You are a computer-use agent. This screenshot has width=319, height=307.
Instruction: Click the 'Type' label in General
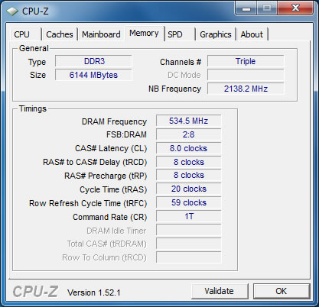tap(37, 62)
